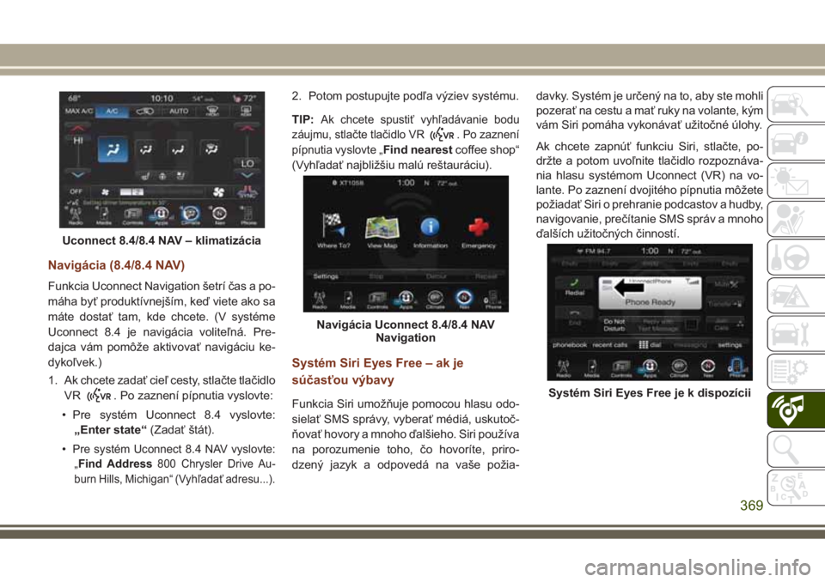Tap Detour in the navigation screen
This screenshot has height=582, width=825.
pyautogui.click(x=436, y=276)
